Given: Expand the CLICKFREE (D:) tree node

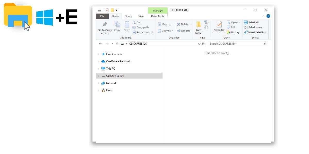Looking at the screenshot, I should pos(98,76).
